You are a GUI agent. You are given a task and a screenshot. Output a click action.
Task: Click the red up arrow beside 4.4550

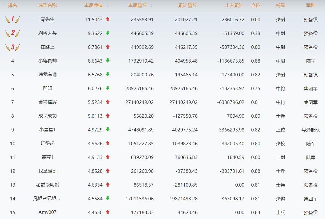tap(107, 212)
